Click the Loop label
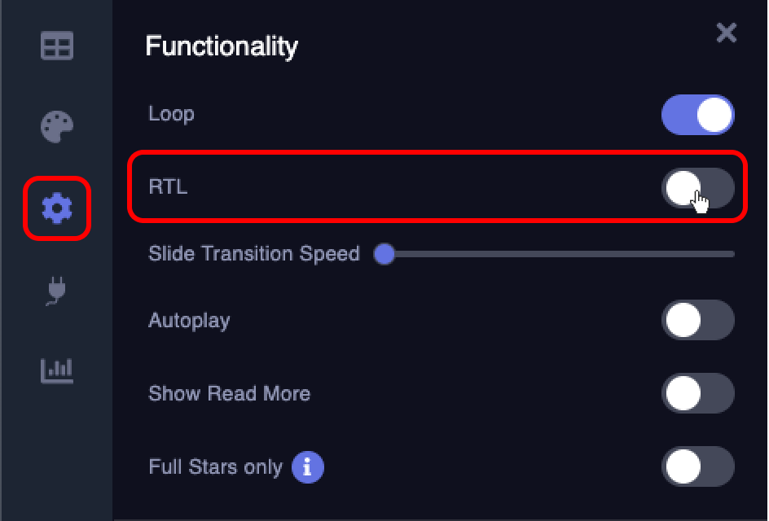Image resolution: width=769 pixels, height=521 pixels. pyautogui.click(x=172, y=114)
